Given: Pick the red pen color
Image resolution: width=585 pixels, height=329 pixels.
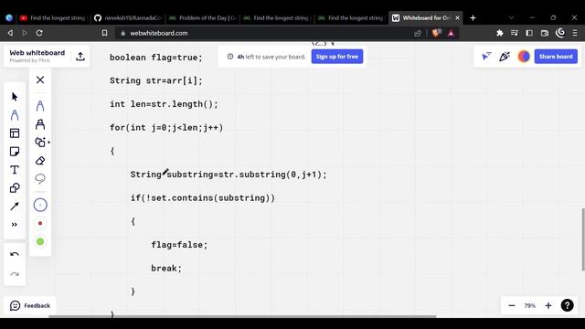Looking at the screenshot, I should click(40, 223).
